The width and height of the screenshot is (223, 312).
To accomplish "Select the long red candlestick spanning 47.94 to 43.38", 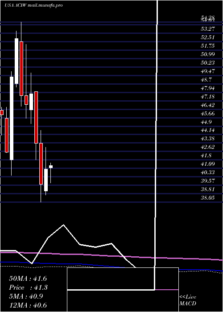I will [x=36, y=117].
